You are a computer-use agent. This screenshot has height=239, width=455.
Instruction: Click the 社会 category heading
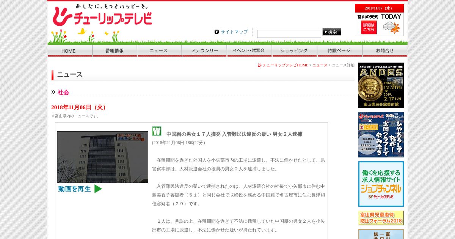(x=63, y=93)
